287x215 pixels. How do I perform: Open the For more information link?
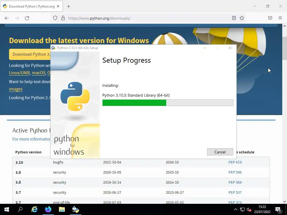pos(31,139)
